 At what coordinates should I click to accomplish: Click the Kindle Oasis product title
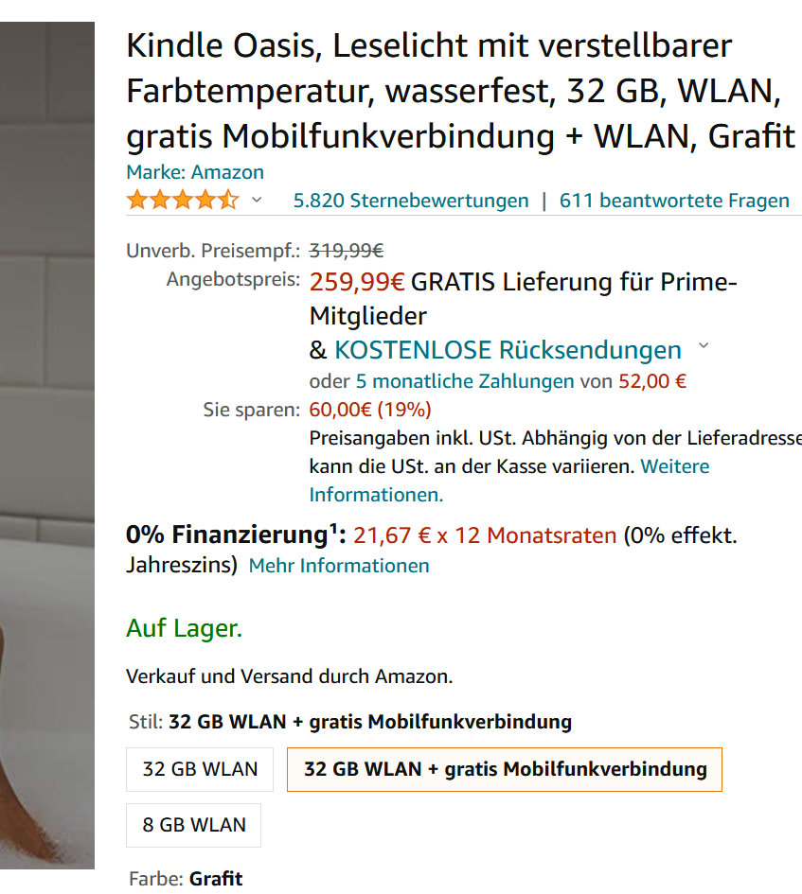[460, 91]
